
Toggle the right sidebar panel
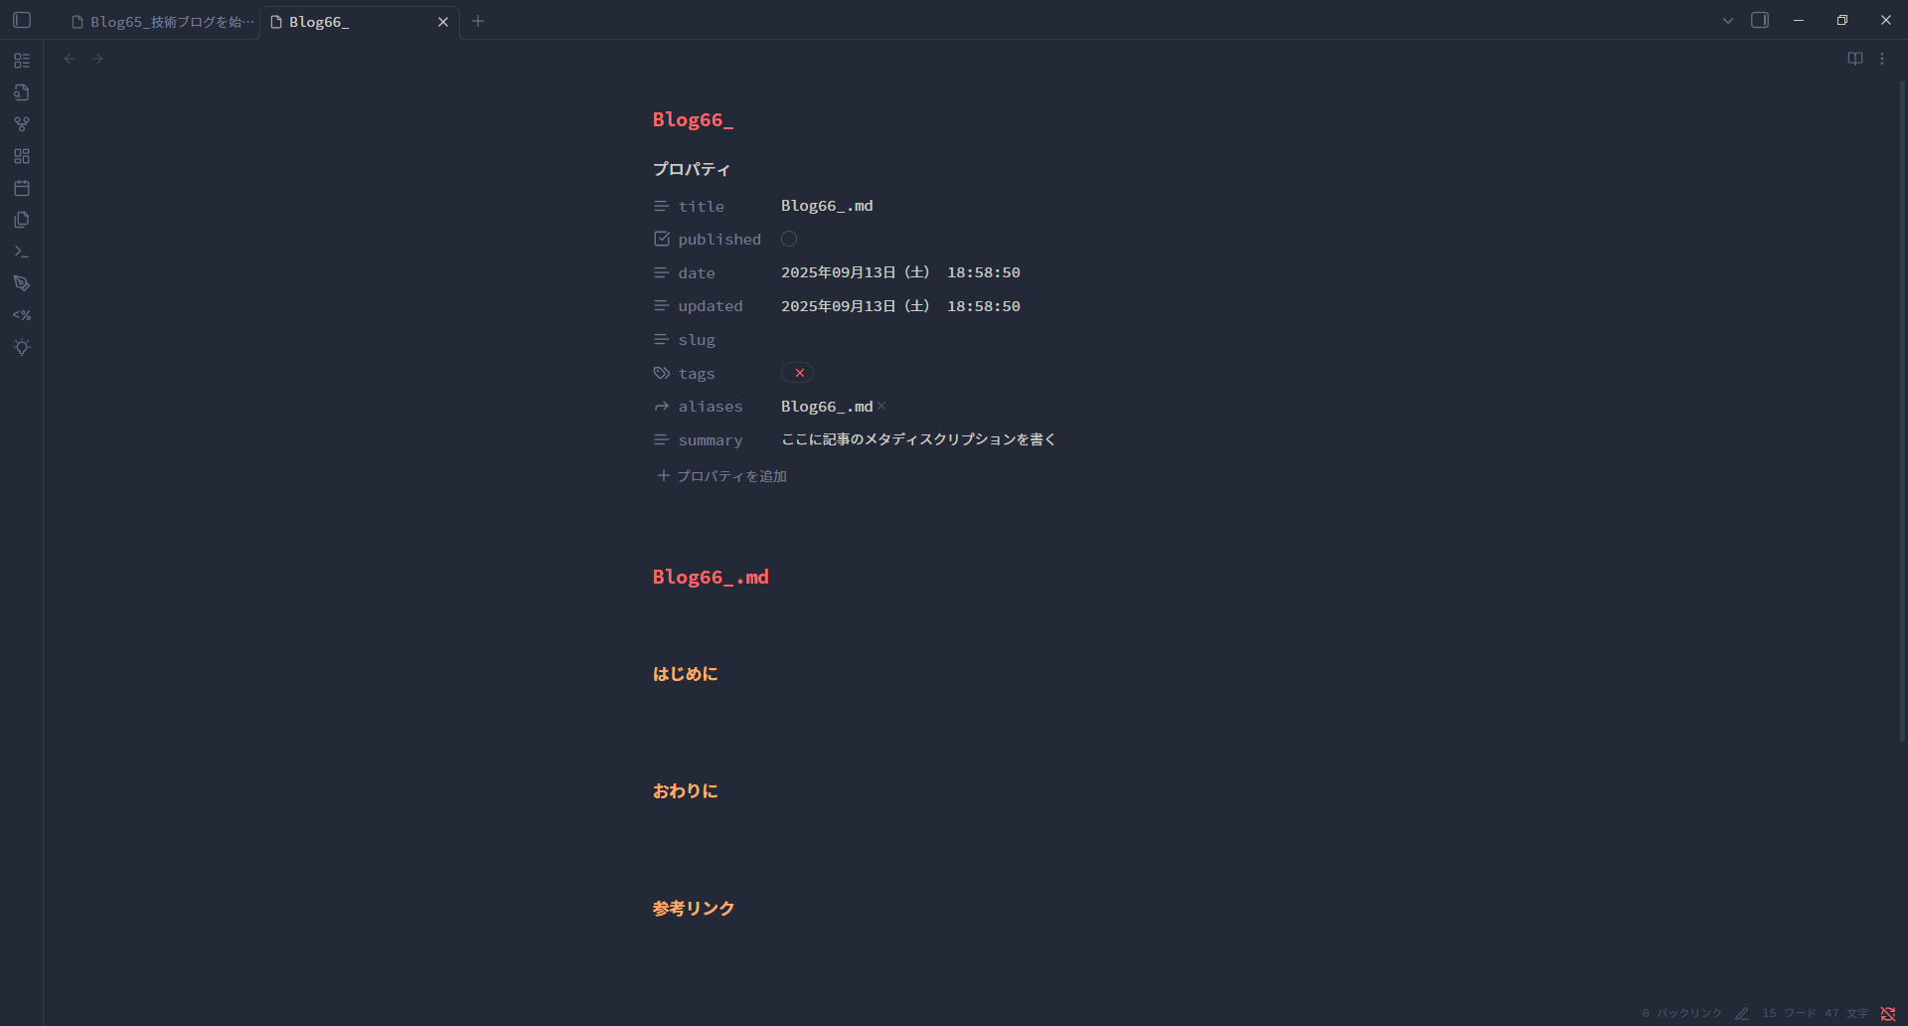pyautogui.click(x=1760, y=20)
